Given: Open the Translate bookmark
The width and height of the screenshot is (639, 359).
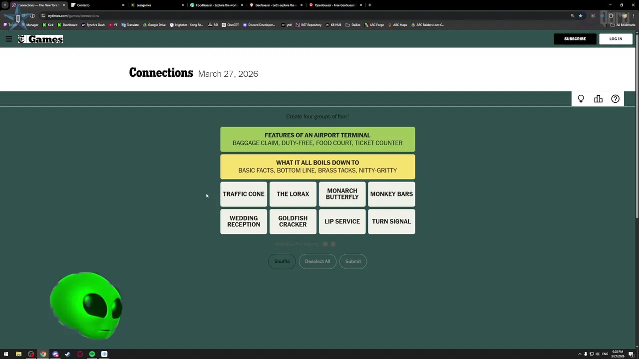Looking at the screenshot, I should (x=130, y=24).
